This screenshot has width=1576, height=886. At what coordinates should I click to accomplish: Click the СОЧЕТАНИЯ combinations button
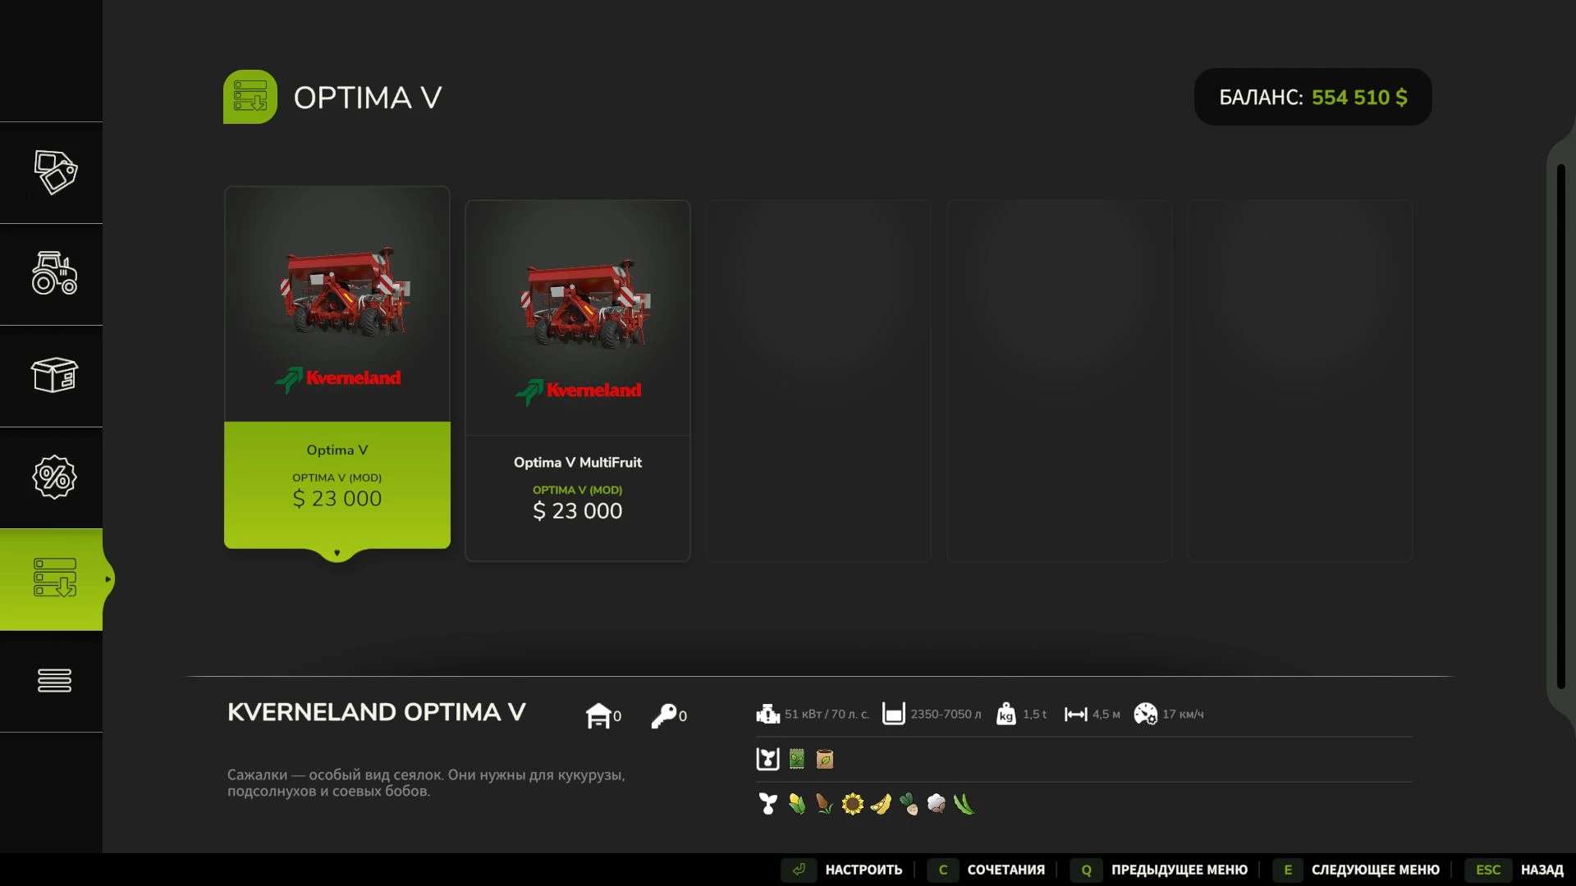987,870
